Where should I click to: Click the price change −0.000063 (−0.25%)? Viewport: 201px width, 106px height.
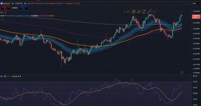pyautogui.click(x=72, y=4)
